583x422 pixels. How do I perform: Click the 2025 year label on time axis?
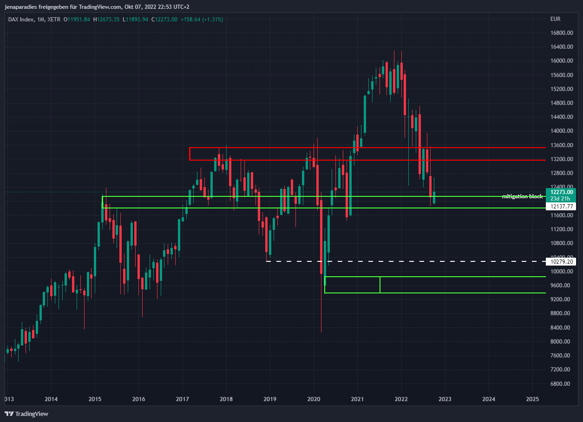(x=532, y=399)
